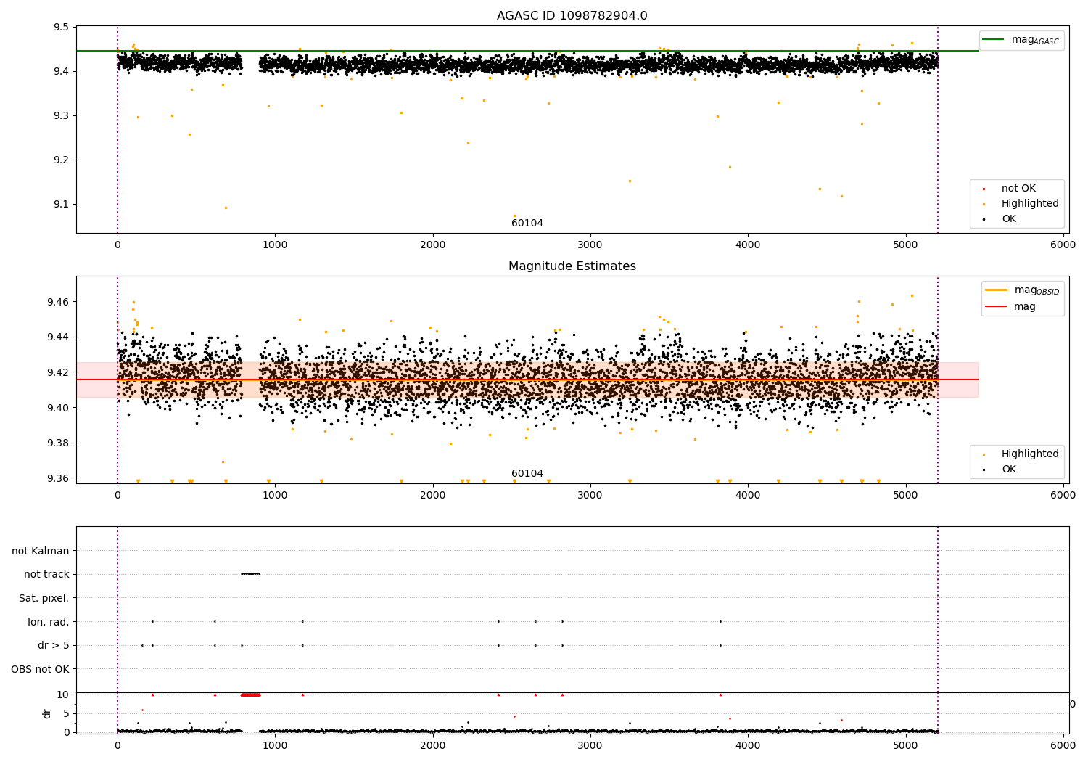Screen dimensions: 1088x762
Task: Select the orange mag OBSID legend line
Action: click(996, 290)
